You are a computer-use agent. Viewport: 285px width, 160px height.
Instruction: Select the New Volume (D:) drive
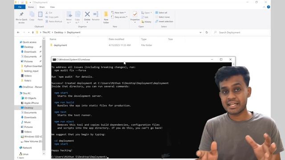click(32, 141)
